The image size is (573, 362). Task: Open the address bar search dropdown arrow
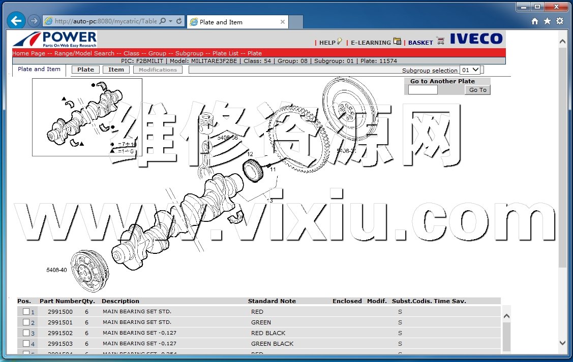click(171, 21)
